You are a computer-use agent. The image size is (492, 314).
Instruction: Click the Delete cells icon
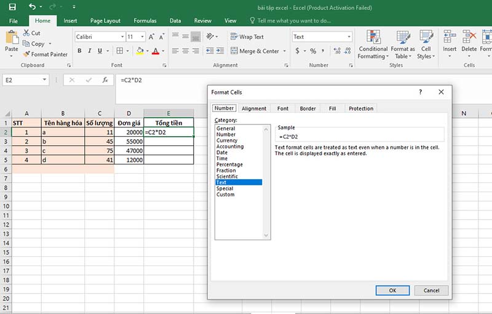pyautogui.click(x=469, y=38)
